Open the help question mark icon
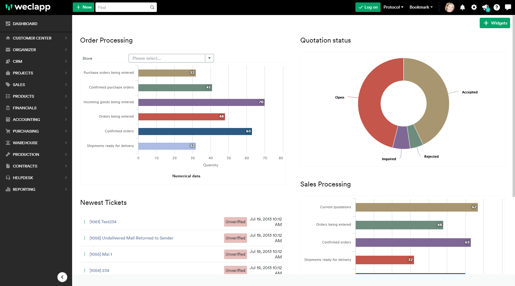 (x=497, y=7)
